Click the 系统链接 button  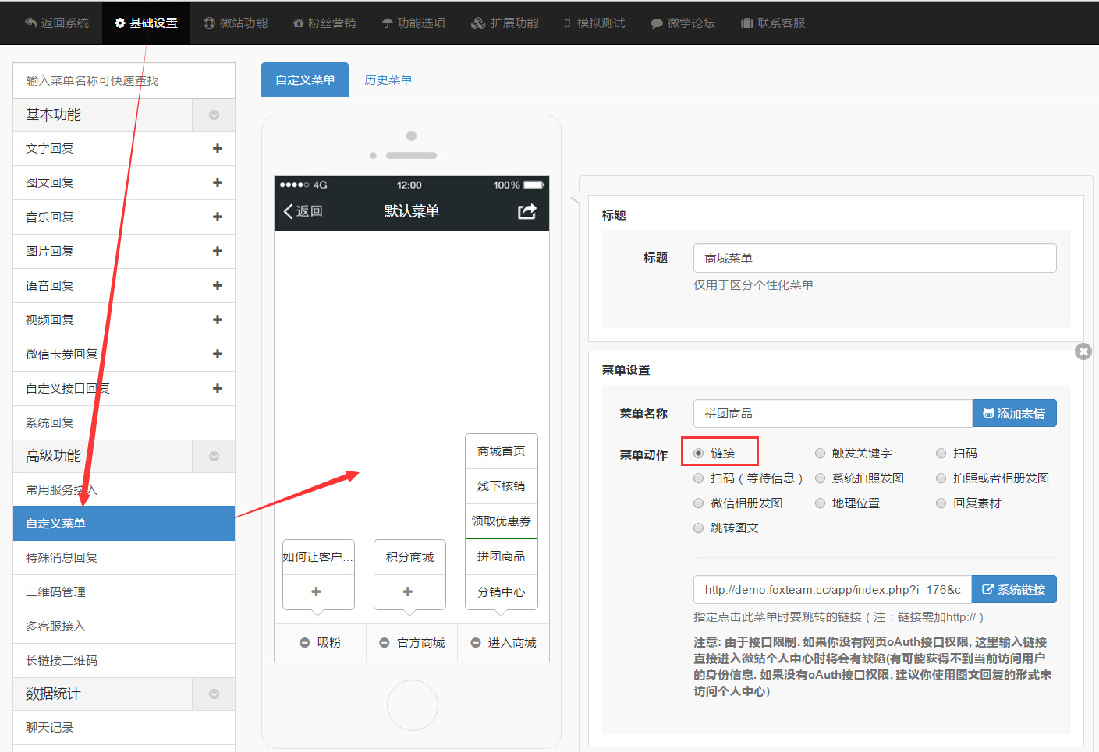[x=1013, y=590]
